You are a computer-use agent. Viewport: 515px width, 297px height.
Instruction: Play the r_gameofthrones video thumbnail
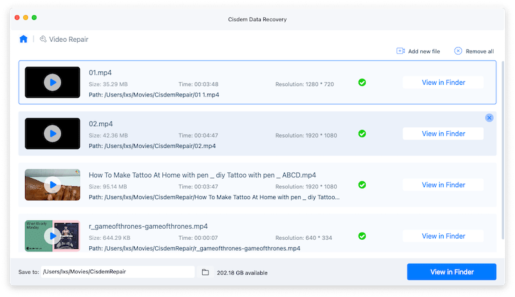52,236
